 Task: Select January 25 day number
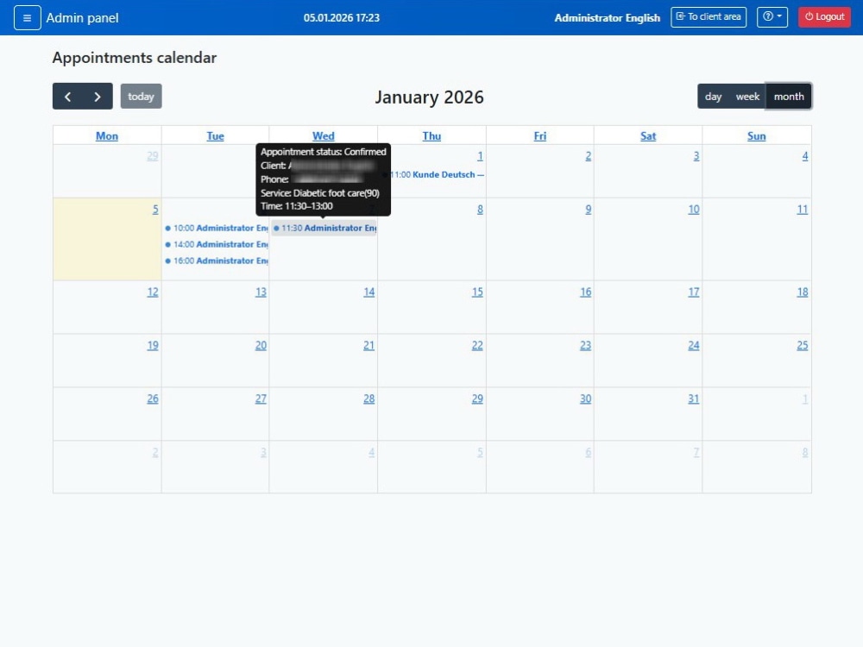[x=803, y=346]
